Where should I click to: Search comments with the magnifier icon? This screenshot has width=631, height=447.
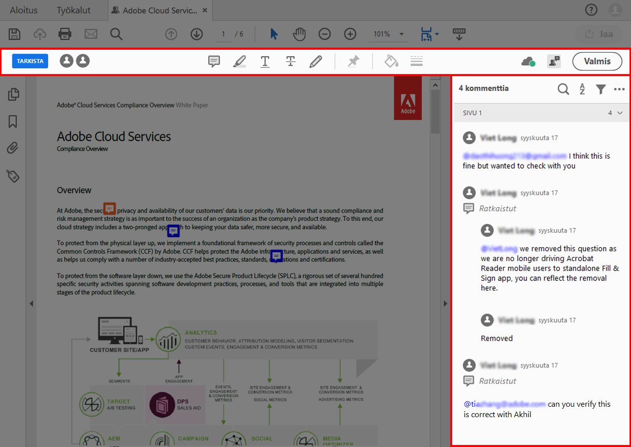pyautogui.click(x=563, y=89)
